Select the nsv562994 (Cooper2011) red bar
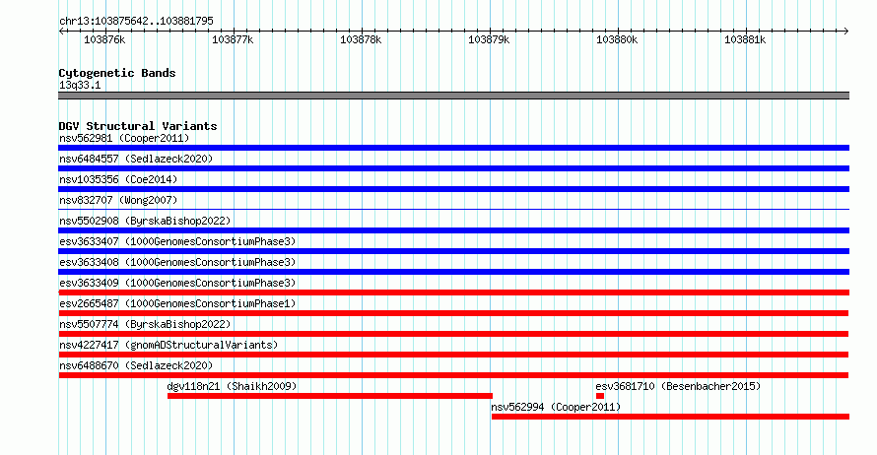This screenshot has height=455, width=877. [670, 417]
